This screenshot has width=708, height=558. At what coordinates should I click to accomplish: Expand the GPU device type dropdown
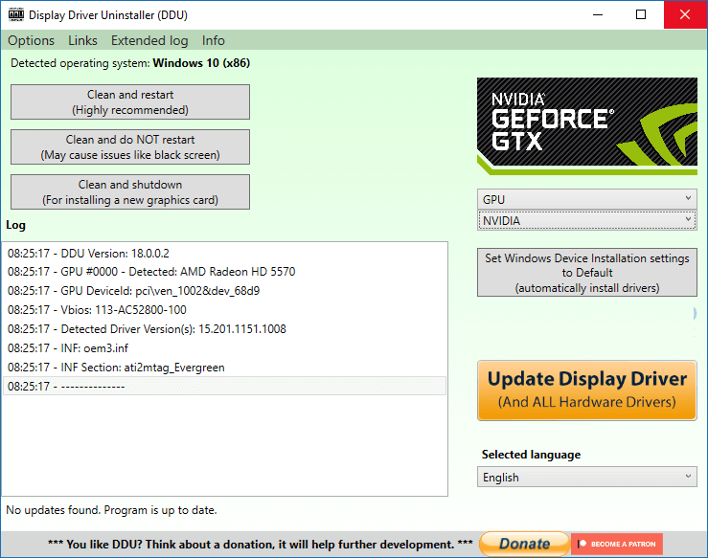pos(586,199)
